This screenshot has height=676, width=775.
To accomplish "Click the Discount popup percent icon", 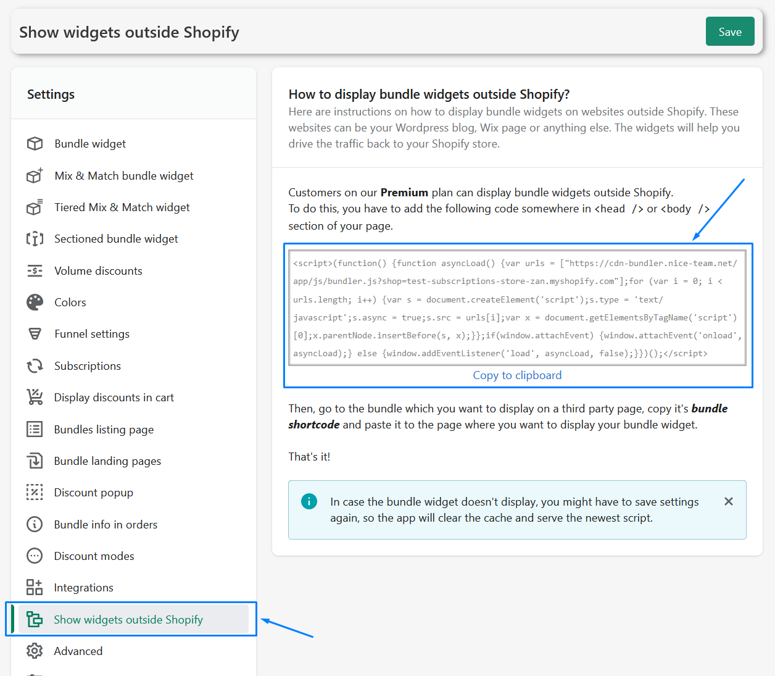I will pyautogui.click(x=35, y=493).
